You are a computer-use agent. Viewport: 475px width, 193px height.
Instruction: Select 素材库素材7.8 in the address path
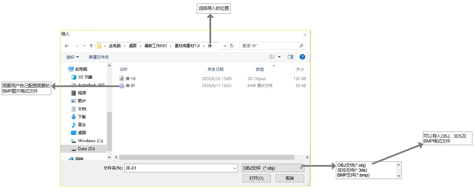tap(187, 46)
